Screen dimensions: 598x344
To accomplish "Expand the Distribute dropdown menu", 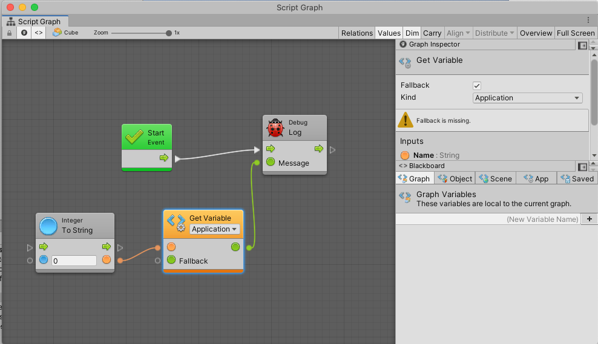I will [494, 33].
